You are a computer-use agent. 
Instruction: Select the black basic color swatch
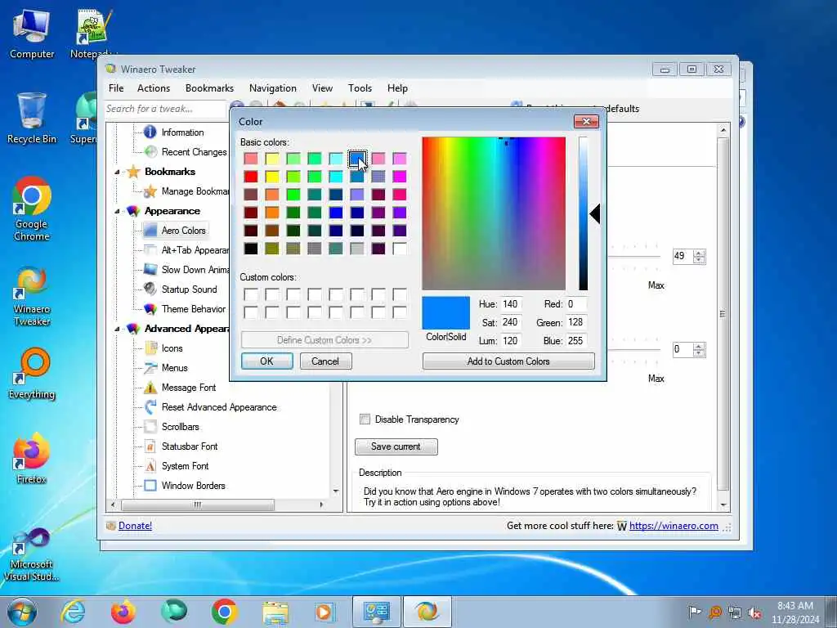251,249
